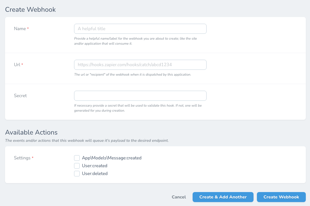310x206 pixels.
Task: Click into the Secret input box
Action: pos(140,96)
